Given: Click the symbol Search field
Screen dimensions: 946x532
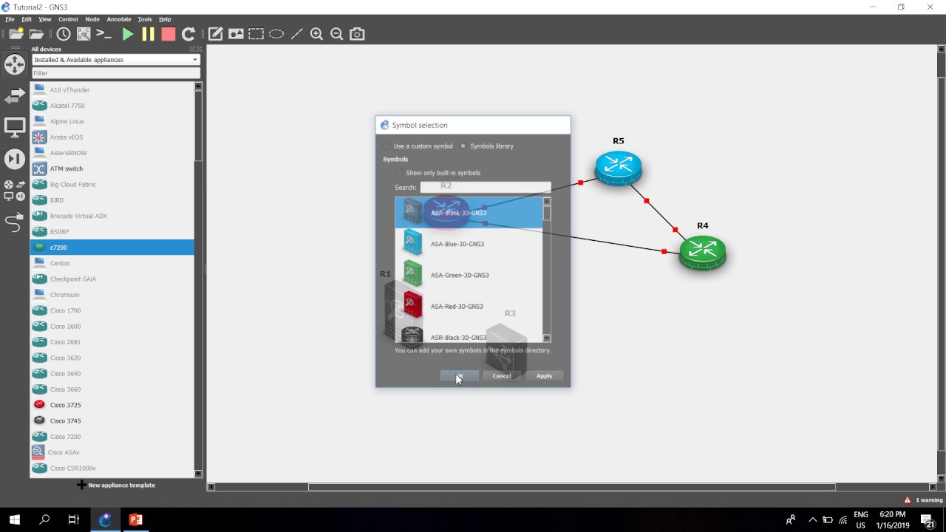Looking at the screenshot, I should click(x=486, y=188).
